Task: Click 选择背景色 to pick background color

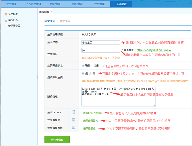Action: coord(89,129)
